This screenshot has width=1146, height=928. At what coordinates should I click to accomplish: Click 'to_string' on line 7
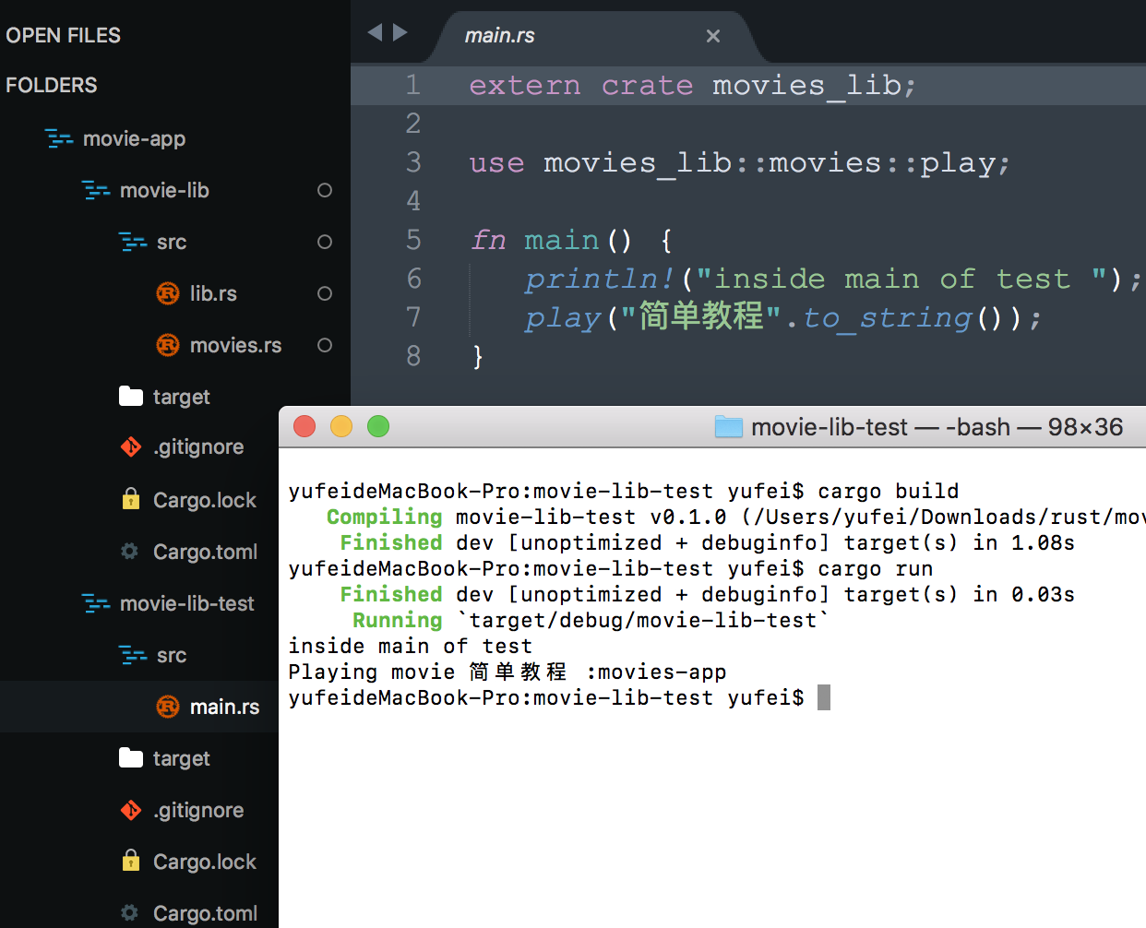point(888,318)
